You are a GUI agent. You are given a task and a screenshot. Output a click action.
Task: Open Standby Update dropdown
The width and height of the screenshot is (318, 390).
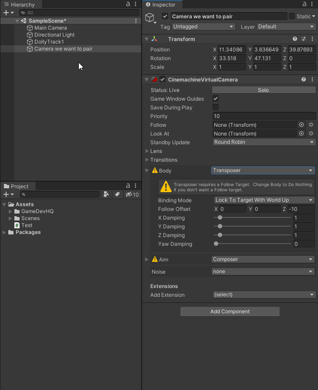pos(264,142)
